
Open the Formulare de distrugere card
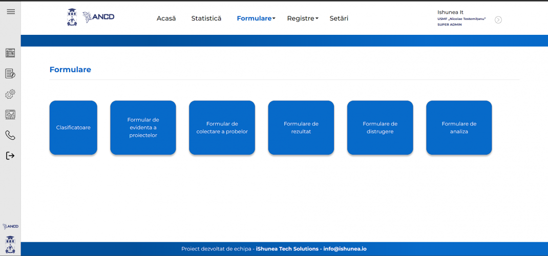coord(380,127)
